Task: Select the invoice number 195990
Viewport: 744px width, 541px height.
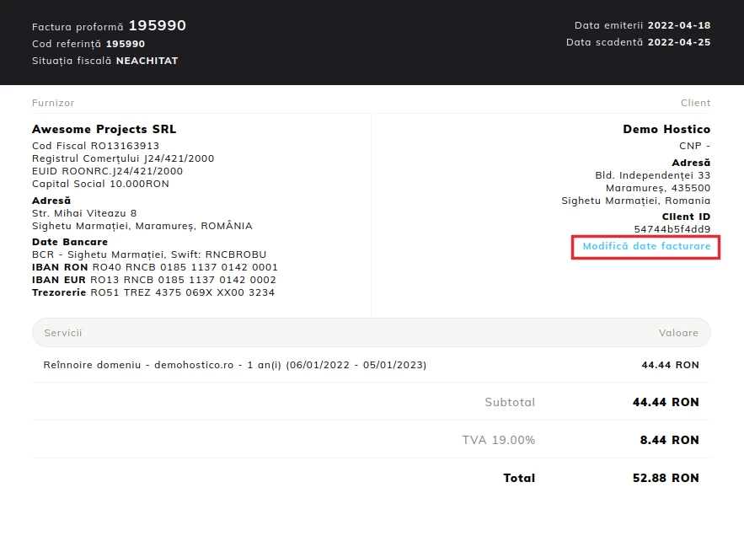Action: click(157, 25)
